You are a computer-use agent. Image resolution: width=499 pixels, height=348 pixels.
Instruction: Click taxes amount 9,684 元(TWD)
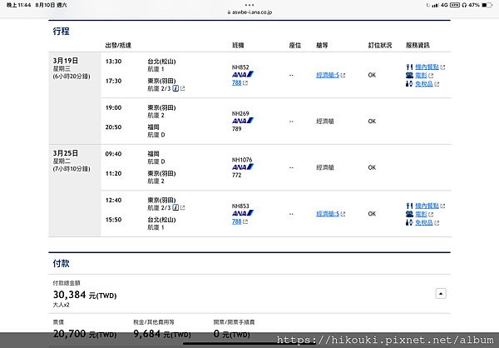[x=162, y=334]
